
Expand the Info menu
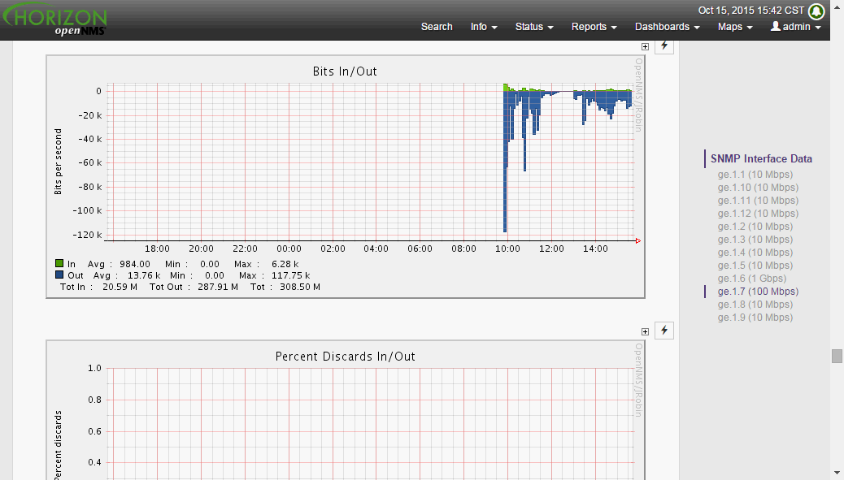click(484, 27)
